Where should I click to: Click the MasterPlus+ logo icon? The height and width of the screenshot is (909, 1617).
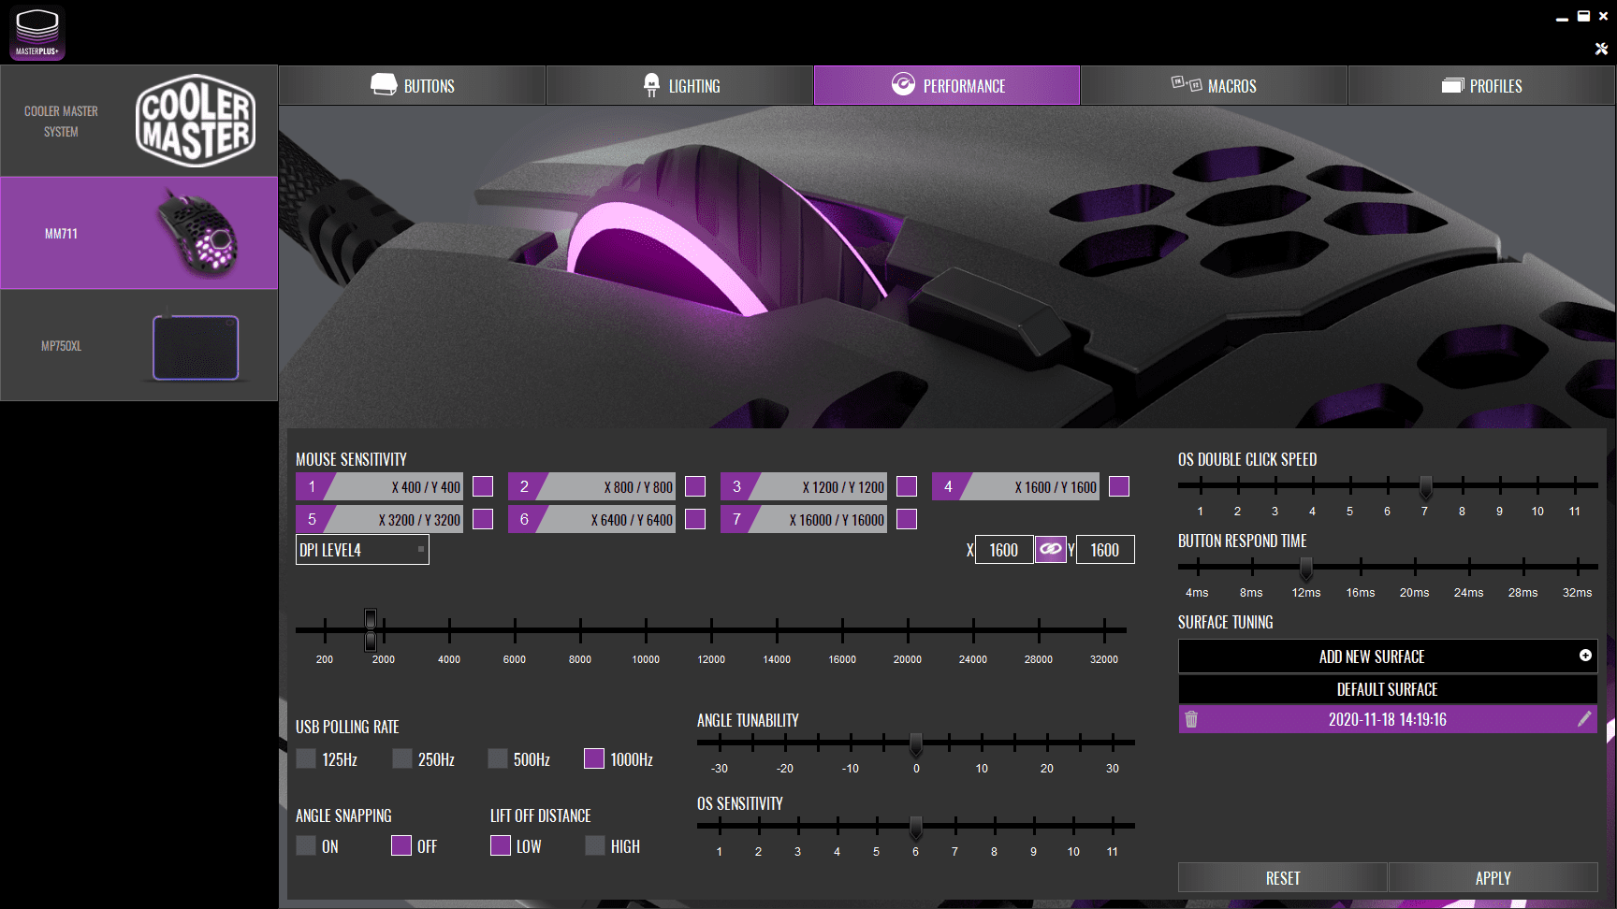37,33
